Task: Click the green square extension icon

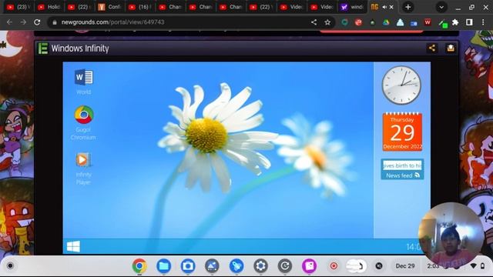Action: click(443, 23)
